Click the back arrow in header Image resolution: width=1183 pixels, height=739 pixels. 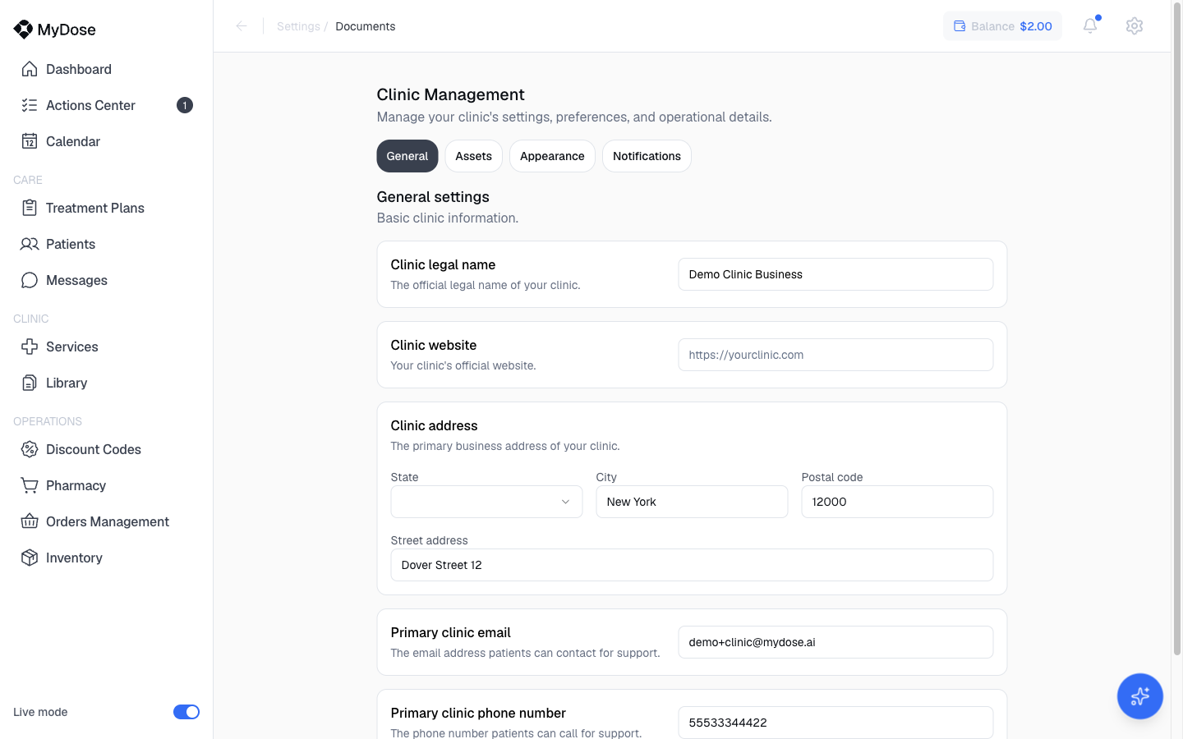click(242, 26)
